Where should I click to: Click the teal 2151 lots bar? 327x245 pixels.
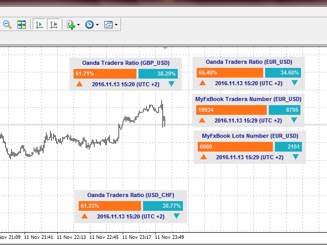coord(288,146)
